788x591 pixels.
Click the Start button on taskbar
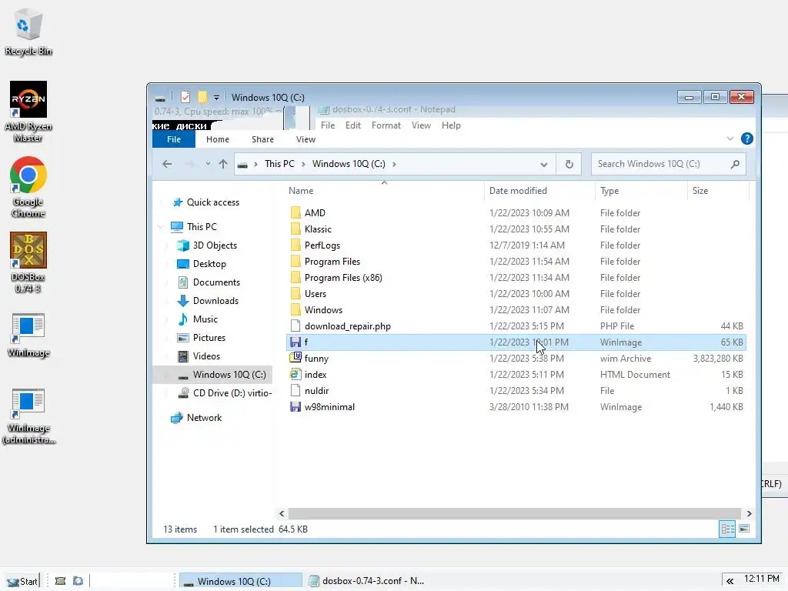22,581
